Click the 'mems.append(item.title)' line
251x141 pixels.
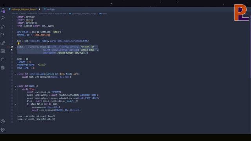[x=46, y=107]
